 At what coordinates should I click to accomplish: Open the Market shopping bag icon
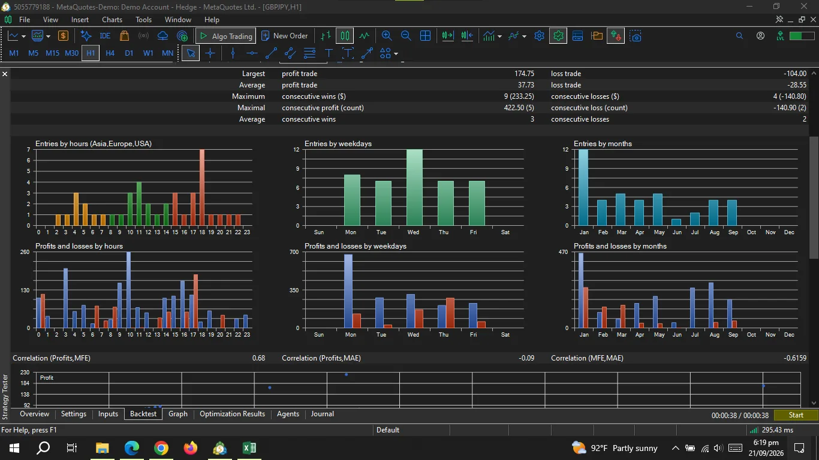124,36
